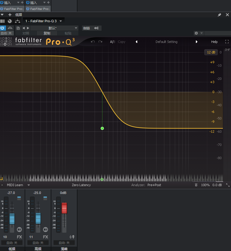Screen dimensions: 231x251
Task: Open channel 11 editor round icon
Action: pos(45,230)
